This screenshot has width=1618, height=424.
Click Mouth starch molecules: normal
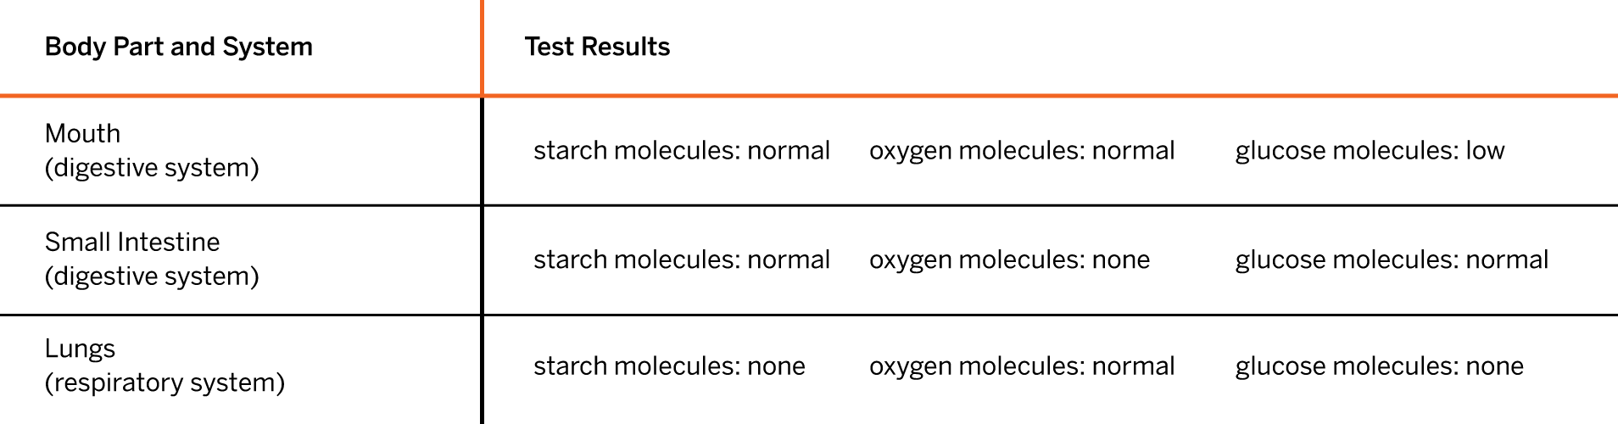(x=682, y=151)
